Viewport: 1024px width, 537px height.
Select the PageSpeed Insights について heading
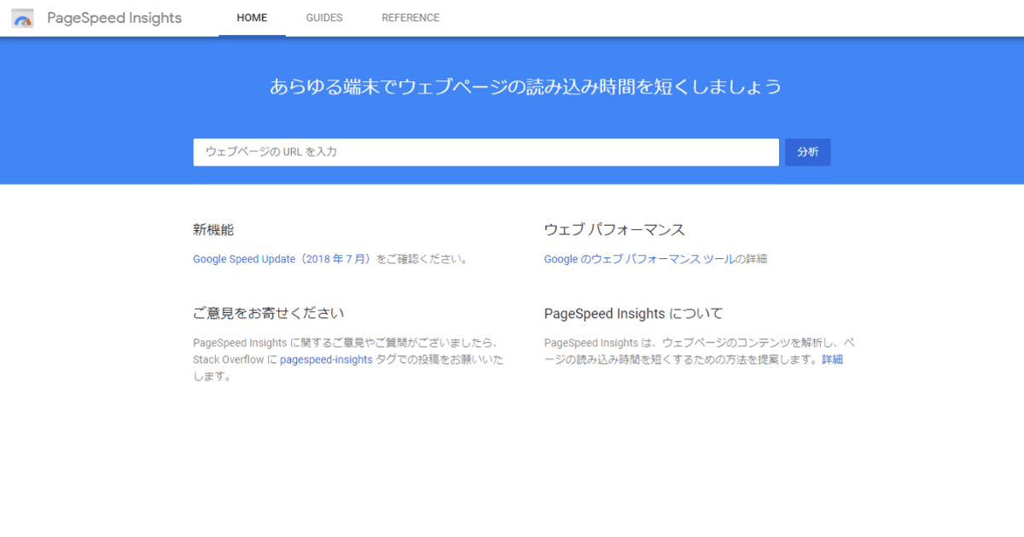click(633, 314)
